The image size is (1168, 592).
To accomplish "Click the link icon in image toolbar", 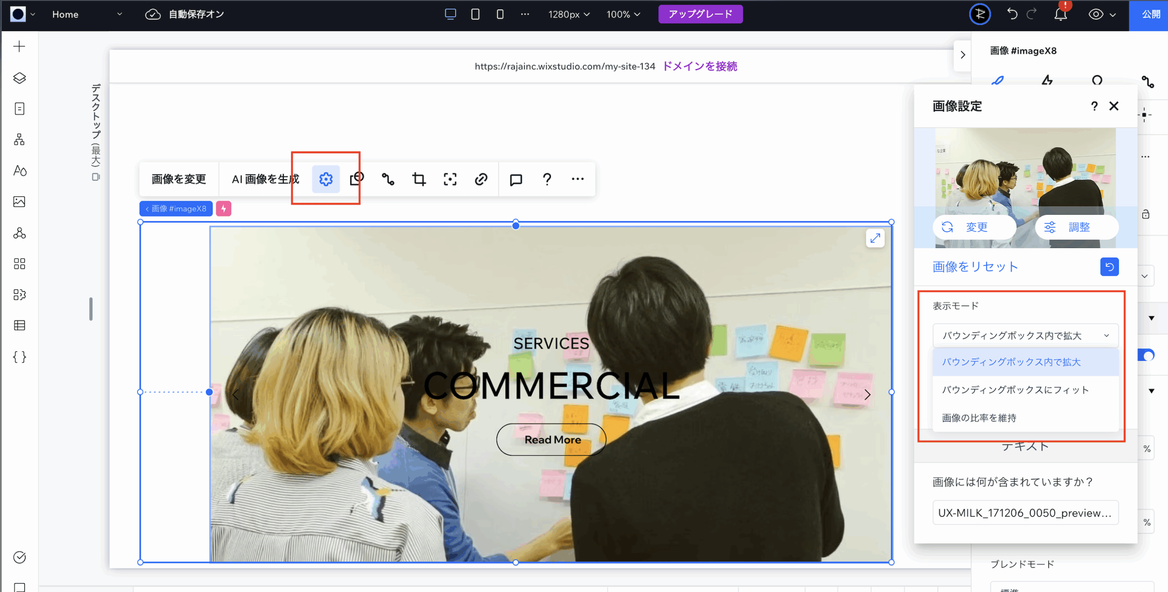I will click(x=481, y=179).
